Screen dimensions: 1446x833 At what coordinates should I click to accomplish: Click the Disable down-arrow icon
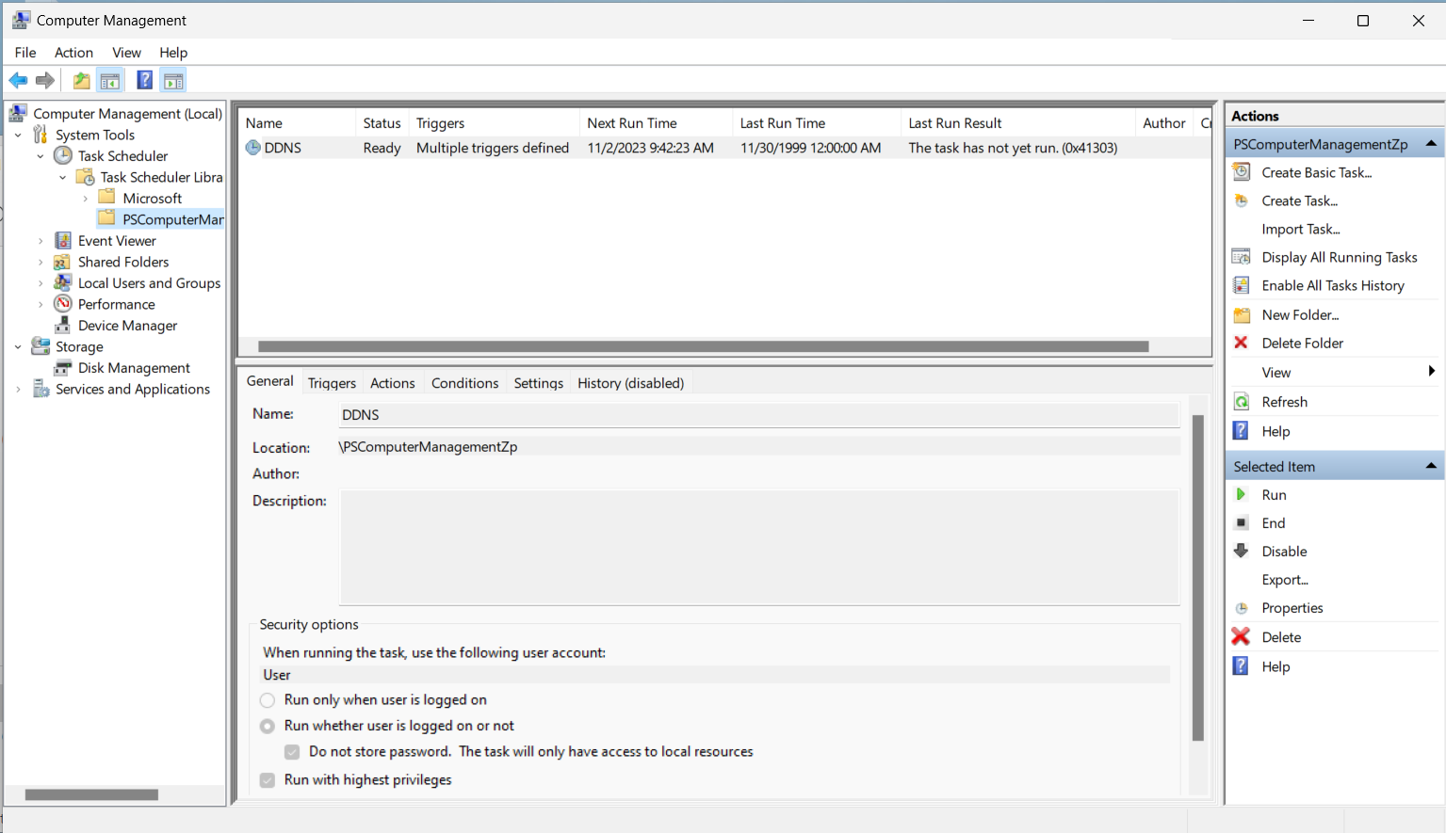[x=1242, y=551]
